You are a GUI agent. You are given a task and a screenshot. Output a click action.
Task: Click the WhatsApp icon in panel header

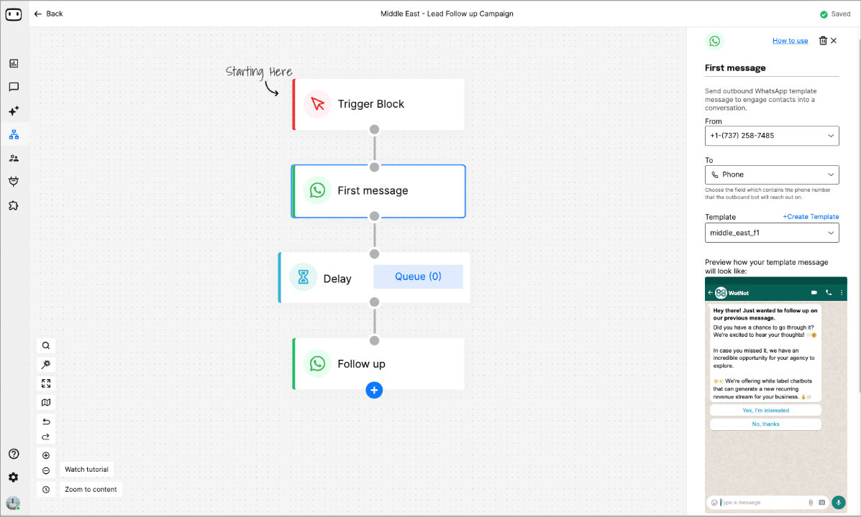pyautogui.click(x=714, y=41)
